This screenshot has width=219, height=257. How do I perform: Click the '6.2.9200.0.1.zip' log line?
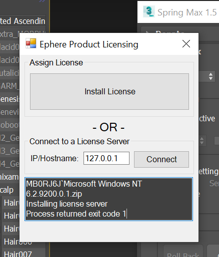54,194
